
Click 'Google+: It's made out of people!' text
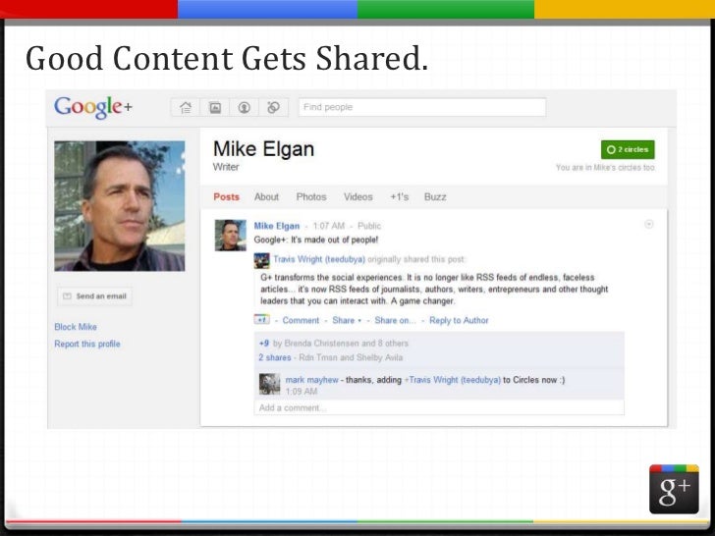click(x=316, y=240)
